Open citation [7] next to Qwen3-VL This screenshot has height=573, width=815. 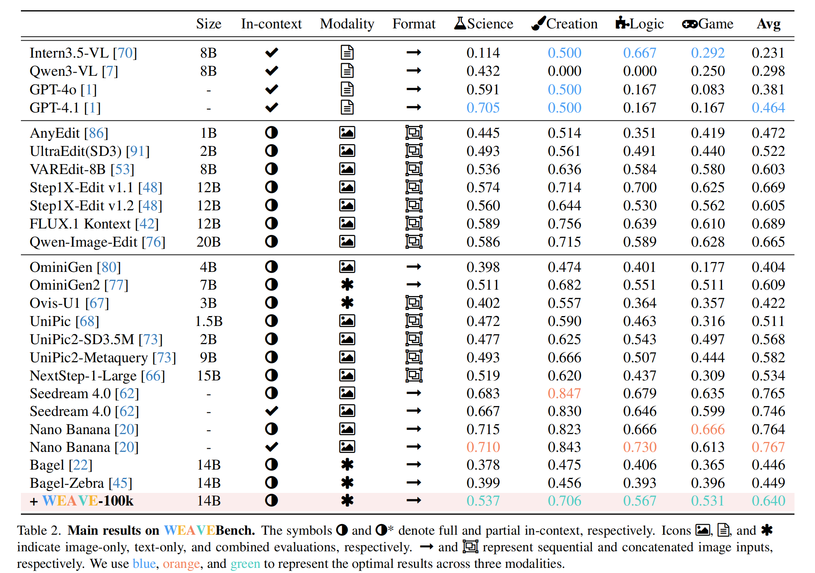coord(110,71)
